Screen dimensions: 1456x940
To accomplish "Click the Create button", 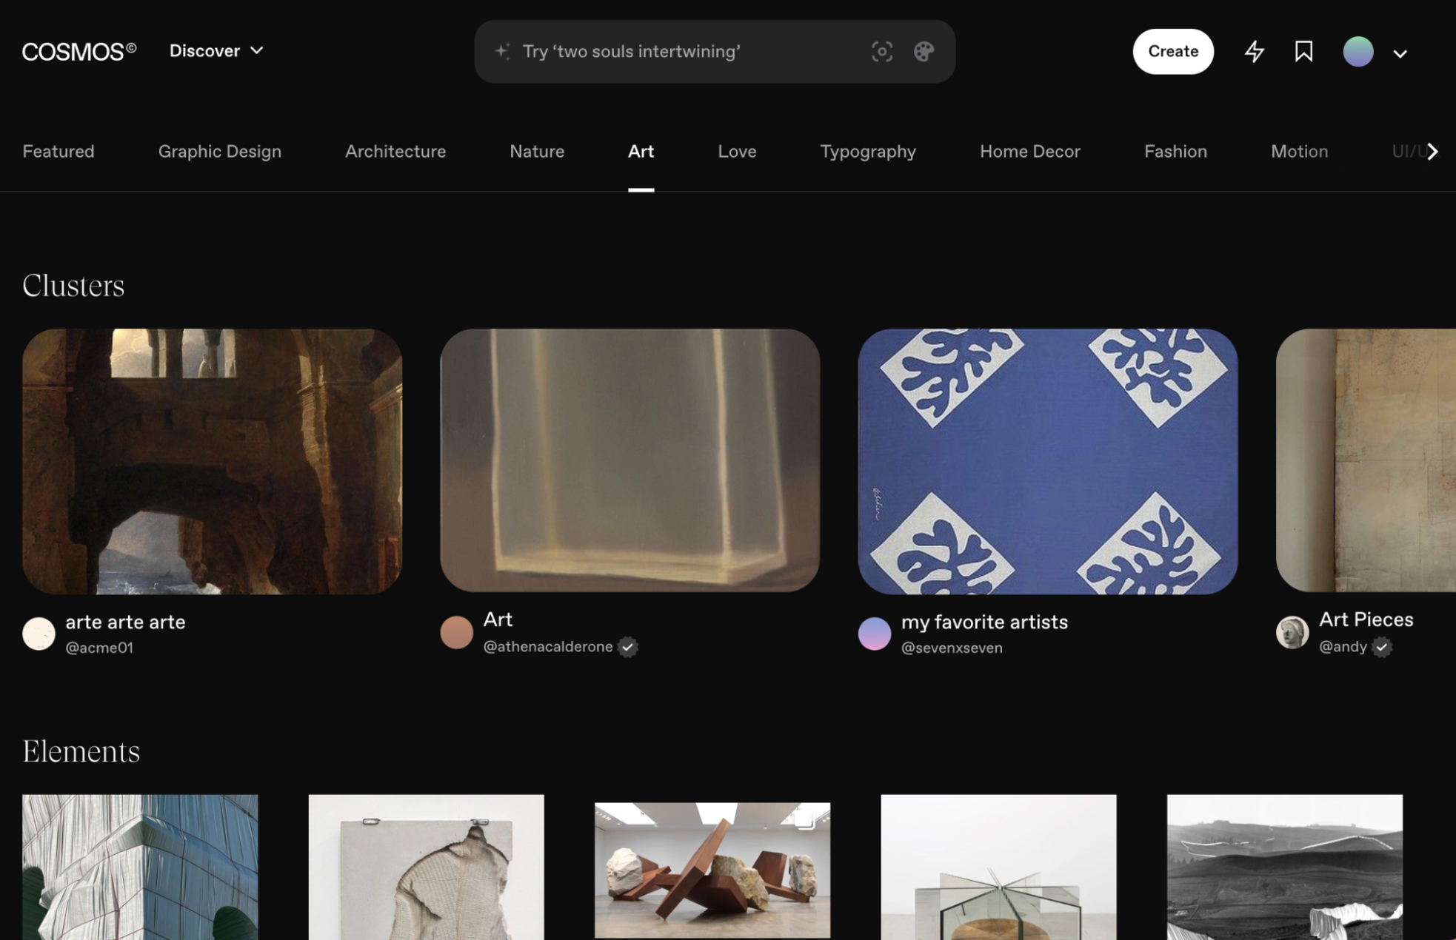I will [x=1173, y=51].
